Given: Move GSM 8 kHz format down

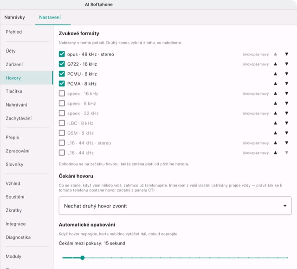Looking at the screenshot, I should tap(287, 133).
